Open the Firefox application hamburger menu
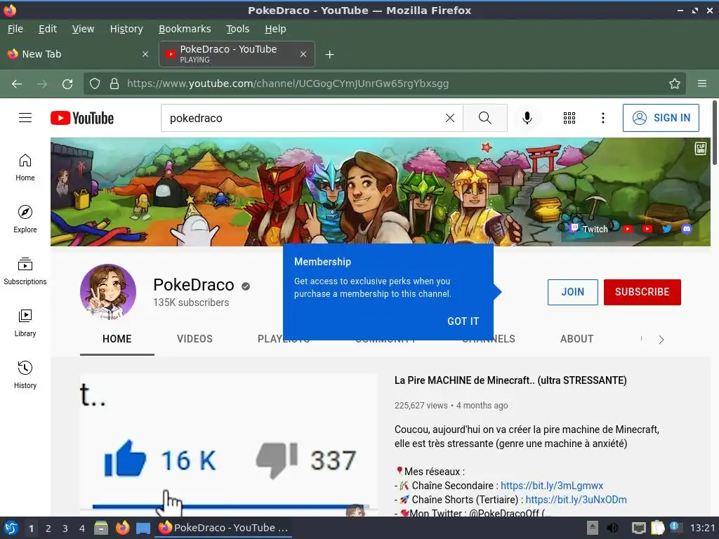 (701, 84)
